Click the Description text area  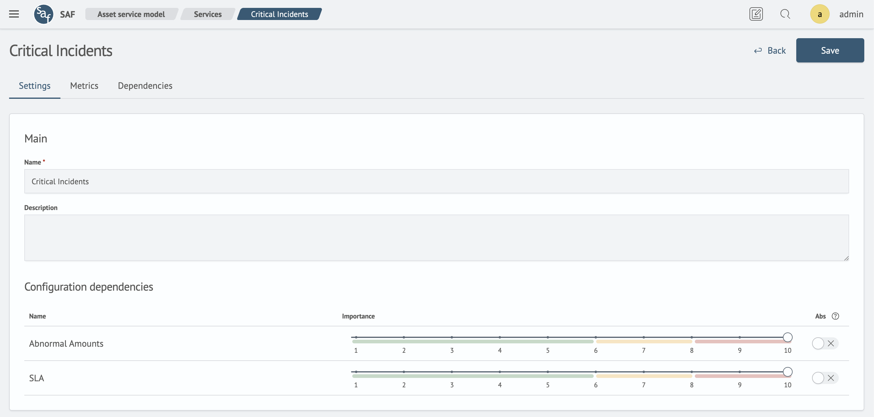(436, 238)
